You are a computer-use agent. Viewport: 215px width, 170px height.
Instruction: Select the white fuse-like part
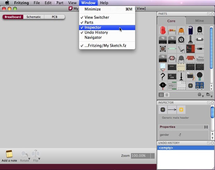click(199, 40)
